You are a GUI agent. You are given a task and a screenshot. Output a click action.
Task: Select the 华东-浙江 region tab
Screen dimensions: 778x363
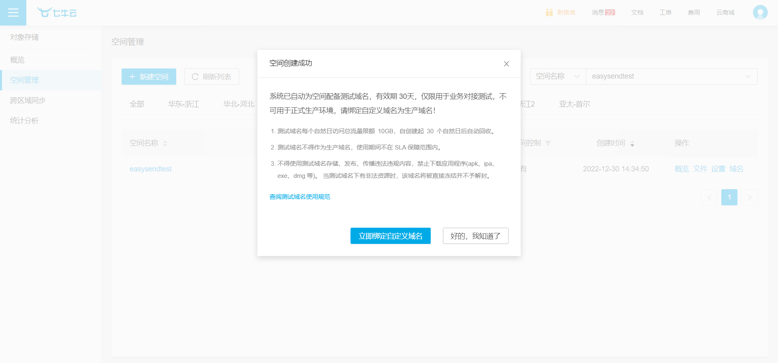(184, 104)
